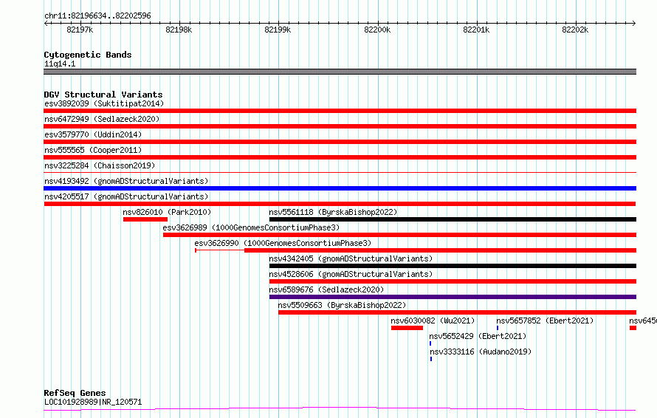Click the red nsv4528606 variant bar
Screen dimensions: 657x418
(453, 281)
